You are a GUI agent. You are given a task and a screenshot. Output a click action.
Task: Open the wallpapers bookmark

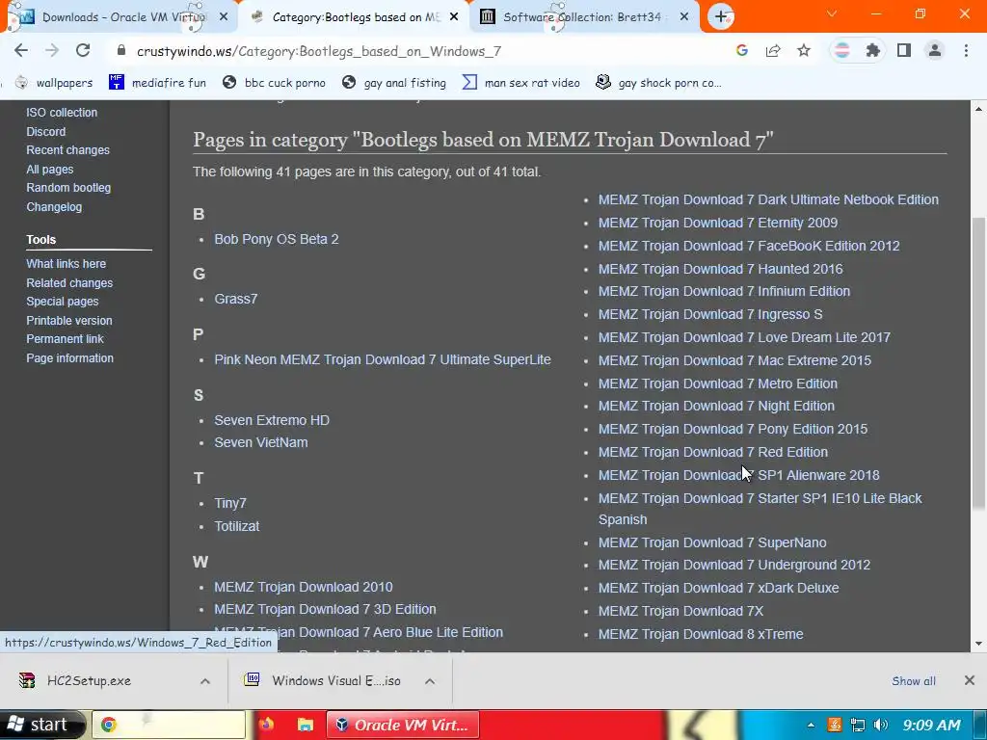point(54,83)
